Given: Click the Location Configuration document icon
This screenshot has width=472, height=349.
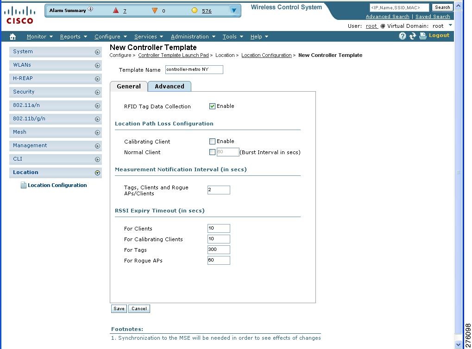Looking at the screenshot, I should click(x=24, y=185).
